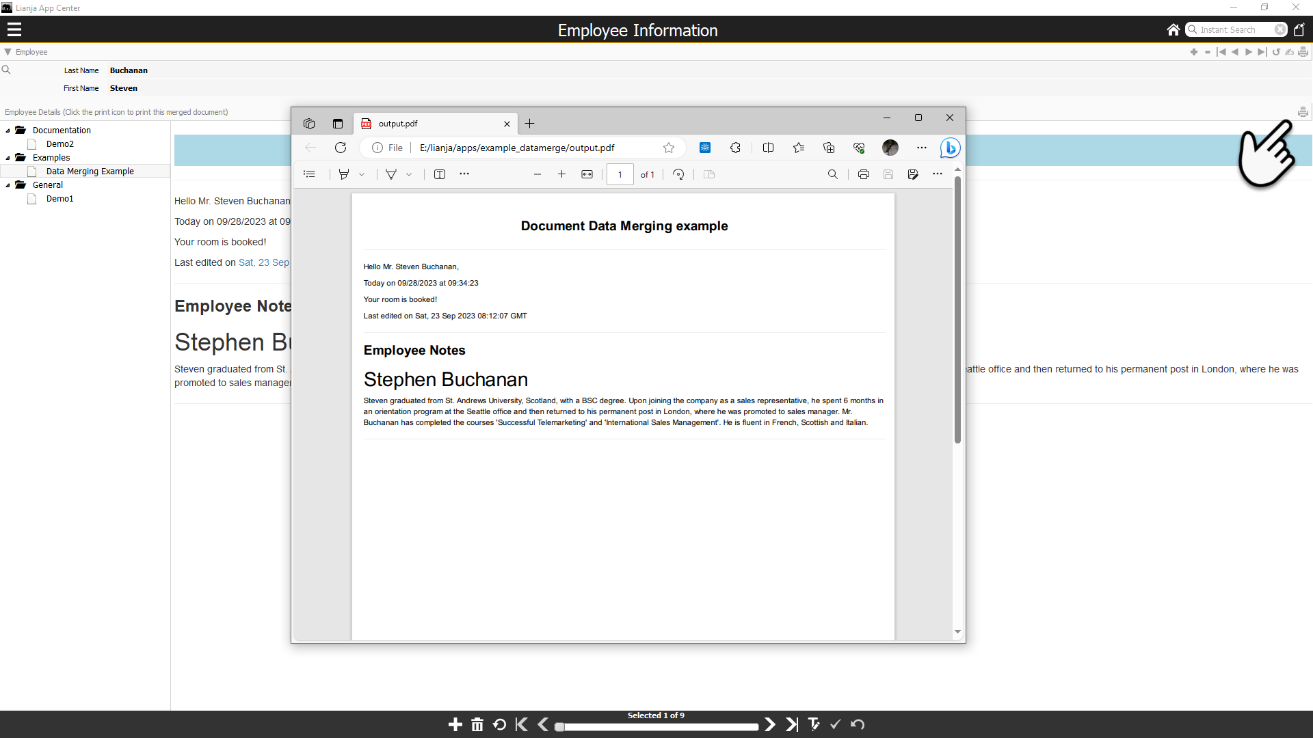1313x738 pixels.
Task: Toggle the PDF fit-to-width button
Action: 587,174
